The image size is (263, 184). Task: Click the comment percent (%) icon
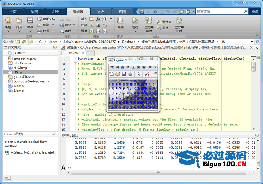(x=92, y=25)
